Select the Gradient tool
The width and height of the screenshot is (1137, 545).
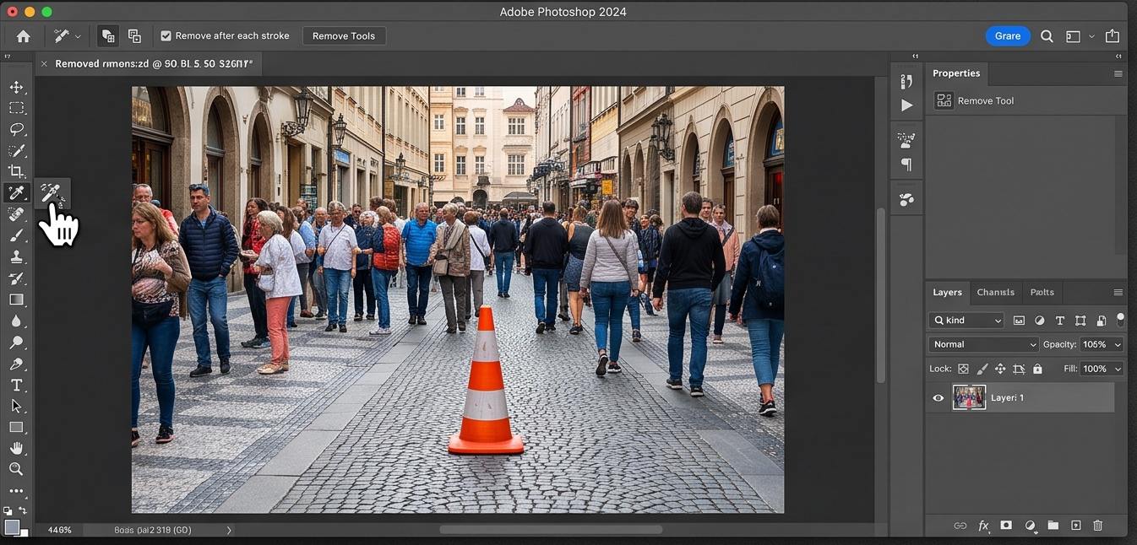pyautogui.click(x=16, y=299)
